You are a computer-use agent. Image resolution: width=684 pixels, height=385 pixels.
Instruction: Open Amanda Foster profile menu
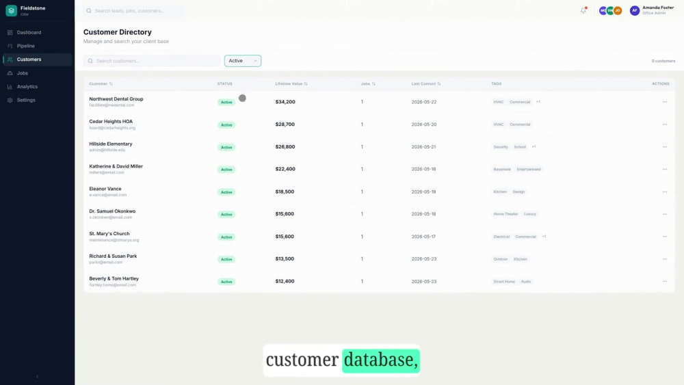coord(652,10)
